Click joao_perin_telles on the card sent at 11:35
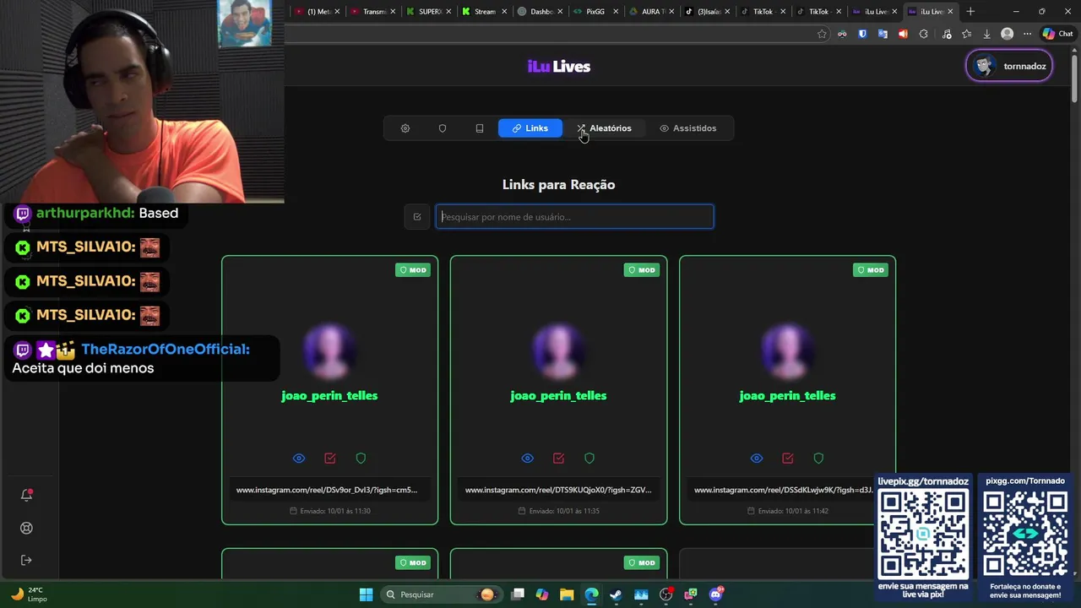This screenshot has height=608, width=1081. tap(558, 395)
